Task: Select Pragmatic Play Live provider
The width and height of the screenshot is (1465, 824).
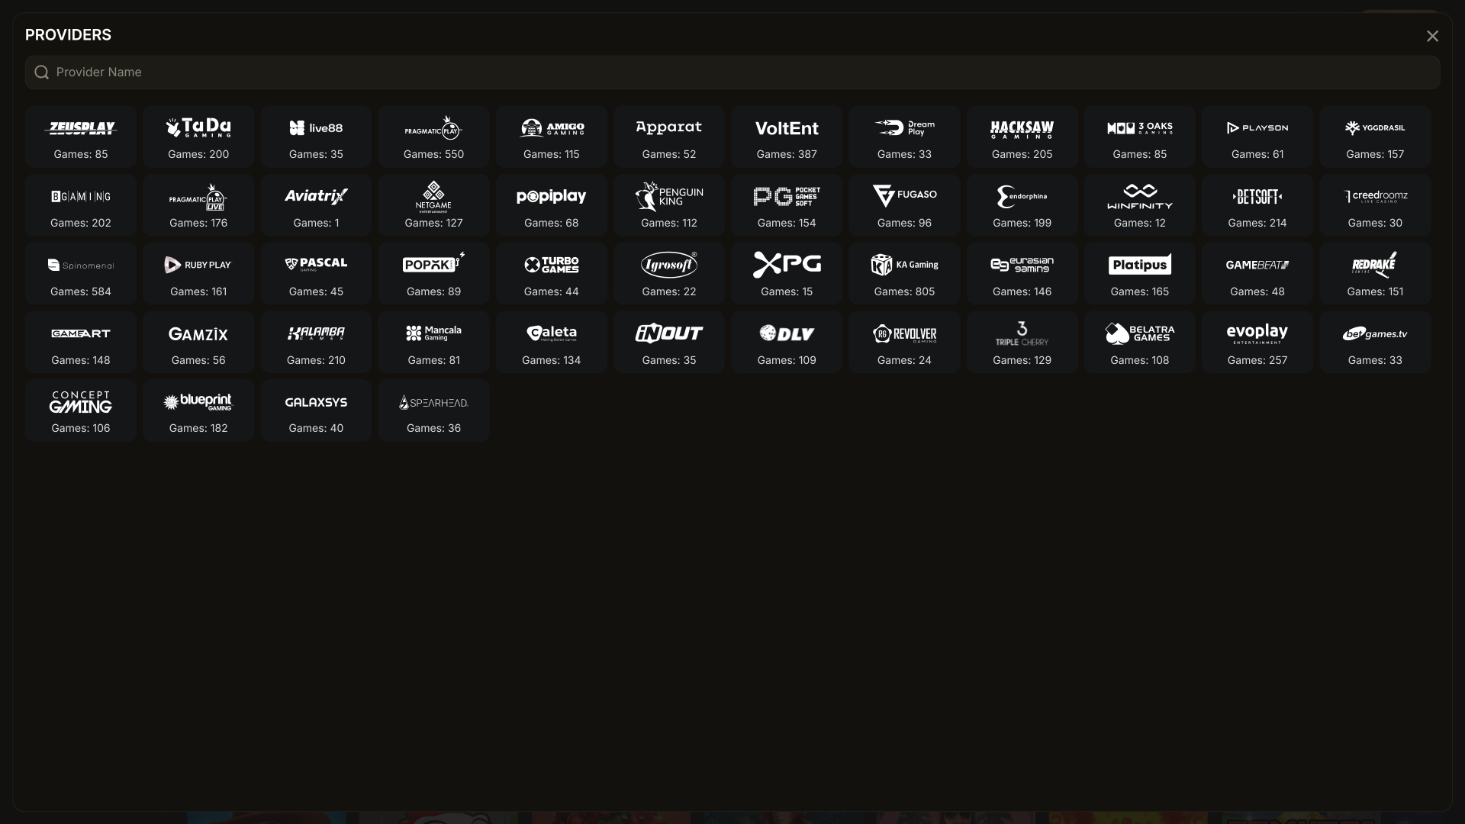Action: (198, 205)
